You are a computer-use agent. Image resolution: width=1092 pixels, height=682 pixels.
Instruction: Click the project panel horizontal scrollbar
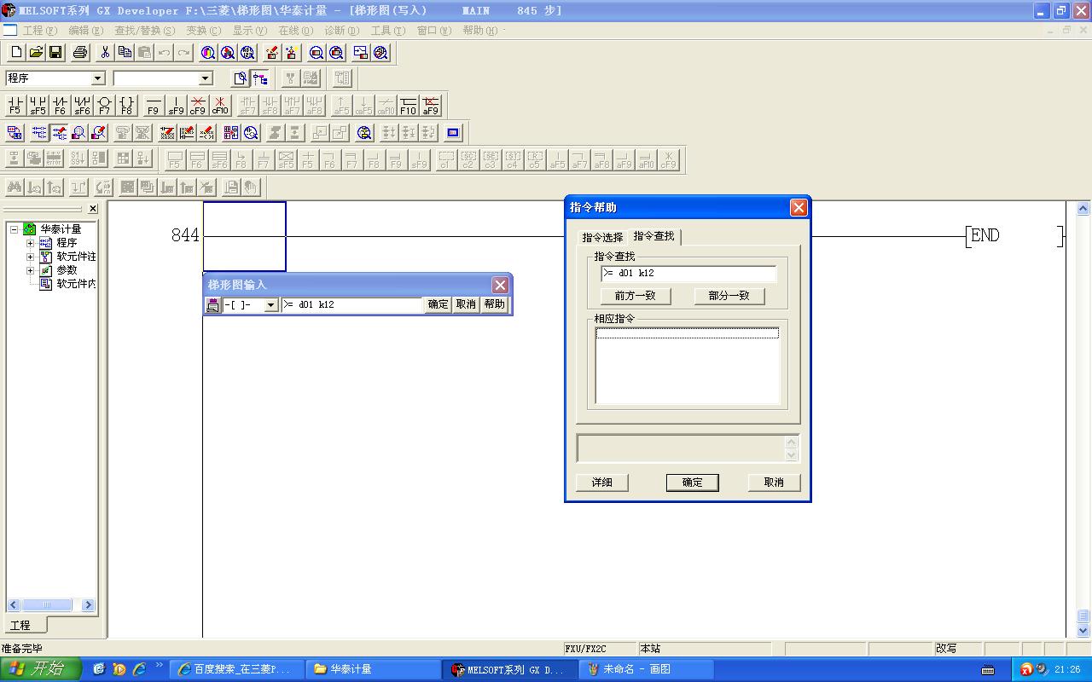pyautogui.click(x=50, y=604)
